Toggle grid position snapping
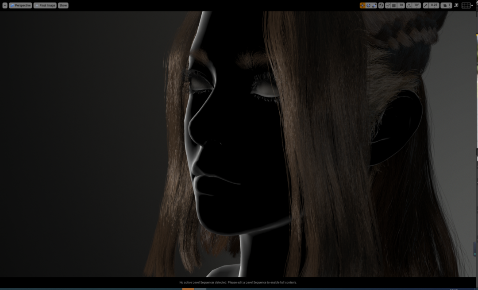The image size is (478, 290). pyautogui.click(x=394, y=5)
